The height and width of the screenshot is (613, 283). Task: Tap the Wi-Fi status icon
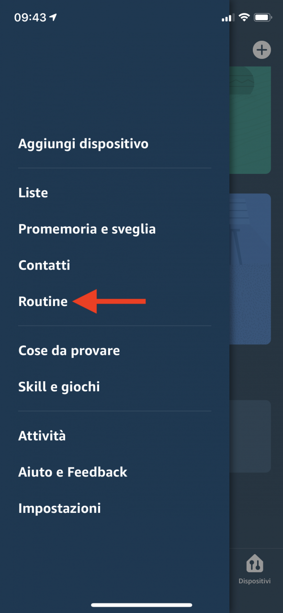[244, 18]
